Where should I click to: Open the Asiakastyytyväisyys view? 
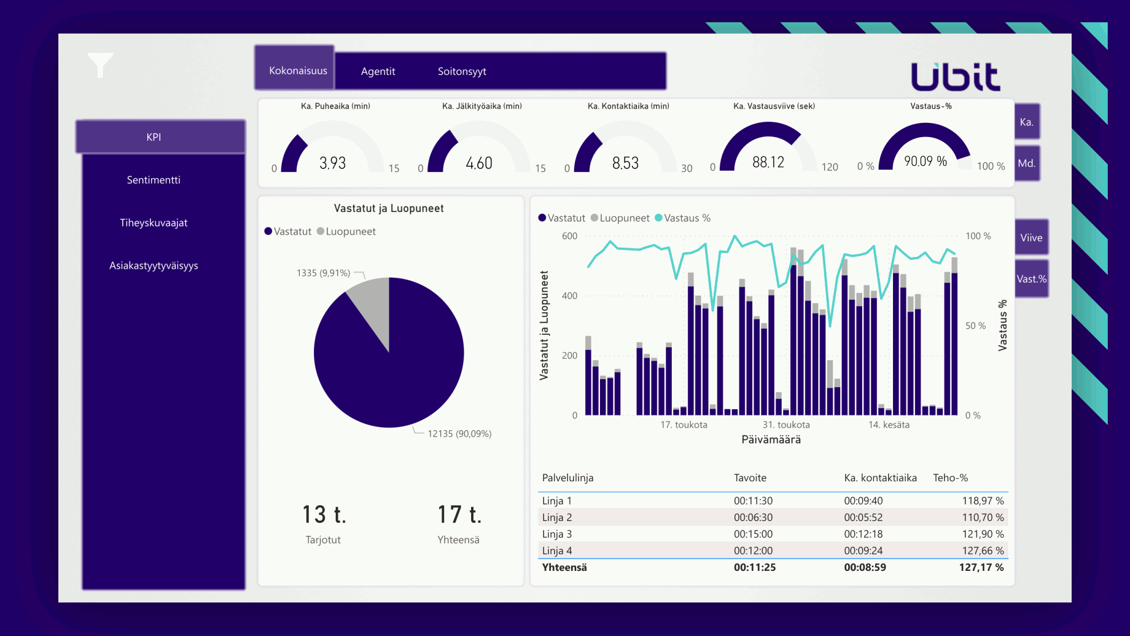tap(154, 265)
